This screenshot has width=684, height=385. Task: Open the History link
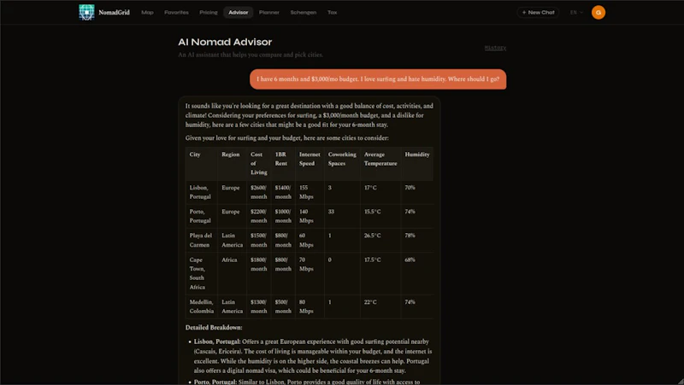495,48
